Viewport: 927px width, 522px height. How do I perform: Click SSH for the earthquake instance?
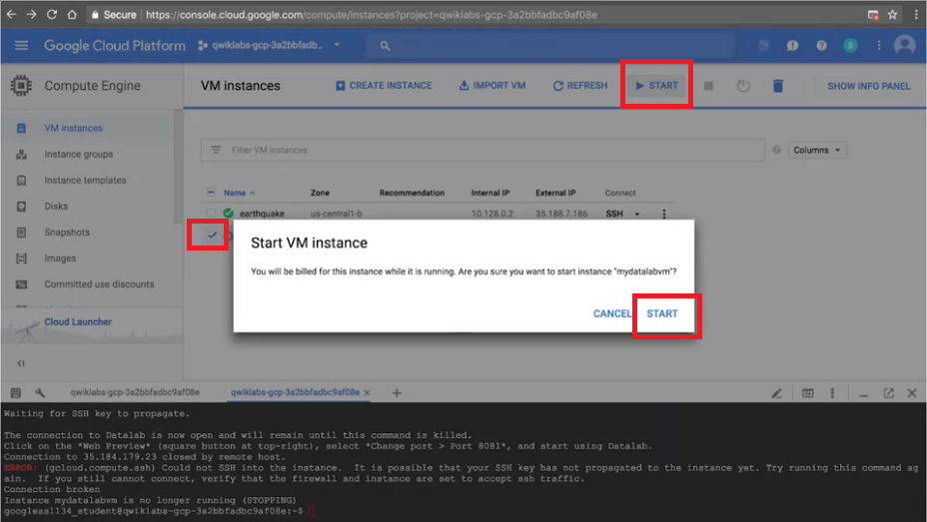coord(614,214)
